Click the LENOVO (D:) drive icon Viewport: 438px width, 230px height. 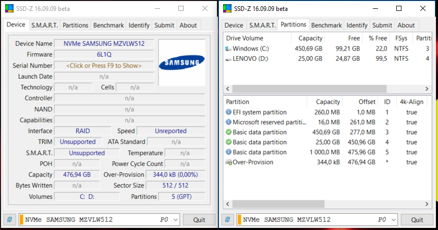228,59
